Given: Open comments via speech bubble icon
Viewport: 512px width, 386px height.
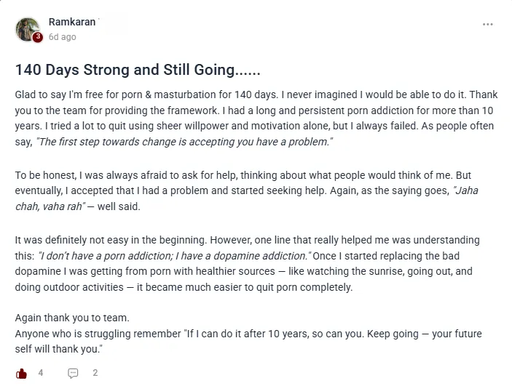Looking at the screenshot, I should click(73, 373).
